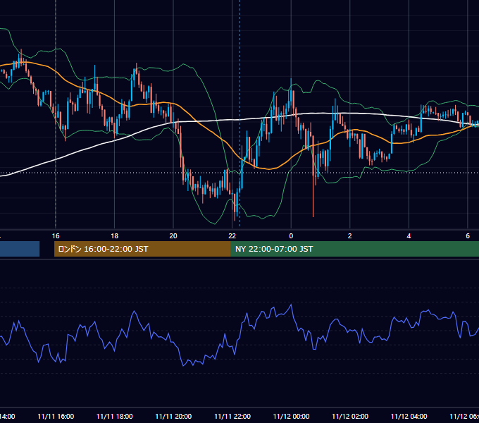479x423 pixels.
Task: Click the 11/12 02:00 date label
Action: 350,416
